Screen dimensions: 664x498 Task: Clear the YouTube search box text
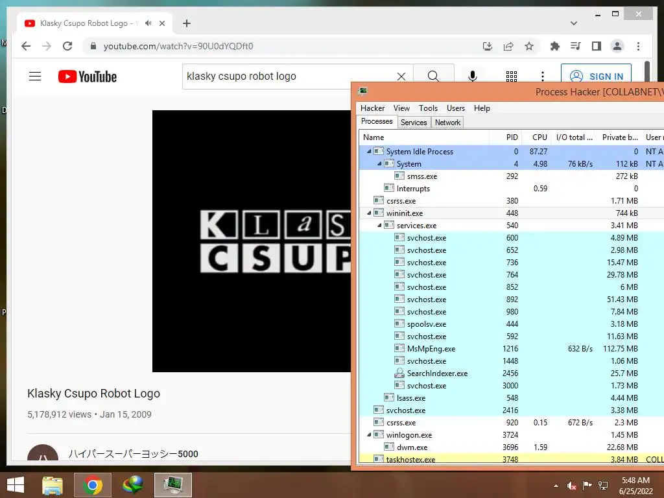(401, 77)
